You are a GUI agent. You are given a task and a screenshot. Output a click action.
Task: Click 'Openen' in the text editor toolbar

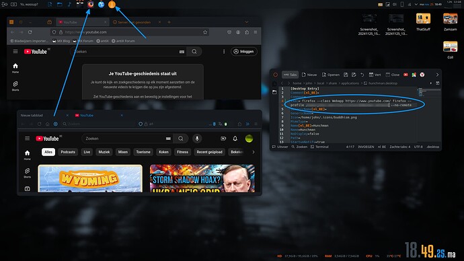pyautogui.click(x=331, y=75)
